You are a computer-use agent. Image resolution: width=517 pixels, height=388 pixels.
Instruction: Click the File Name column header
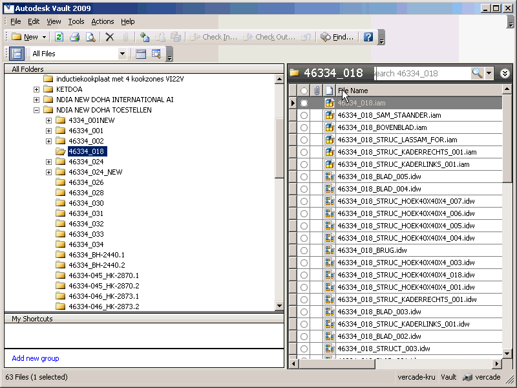[419, 91]
